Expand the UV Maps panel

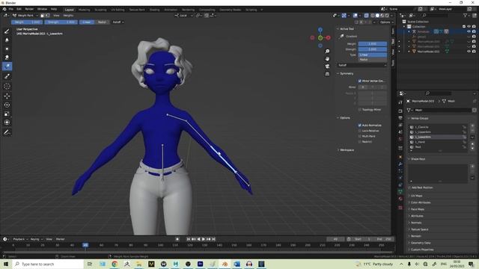pos(416,196)
